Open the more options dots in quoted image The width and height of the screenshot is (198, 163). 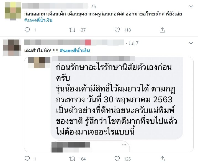tap(124, 145)
